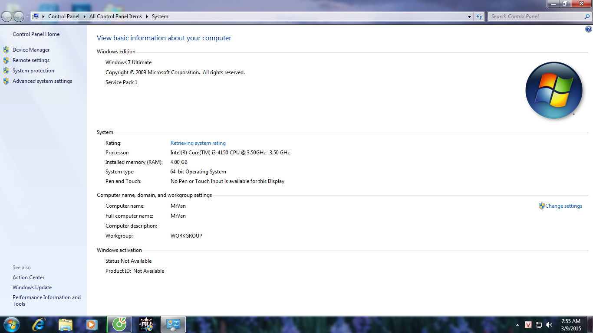Open System protection link
The height and width of the screenshot is (333, 593).
(33, 71)
